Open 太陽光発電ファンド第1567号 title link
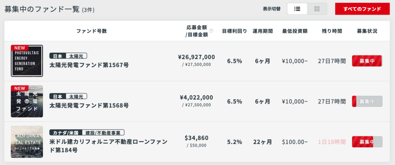This screenshot has height=165, width=395. pyautogui.click(x=89, y=65)
